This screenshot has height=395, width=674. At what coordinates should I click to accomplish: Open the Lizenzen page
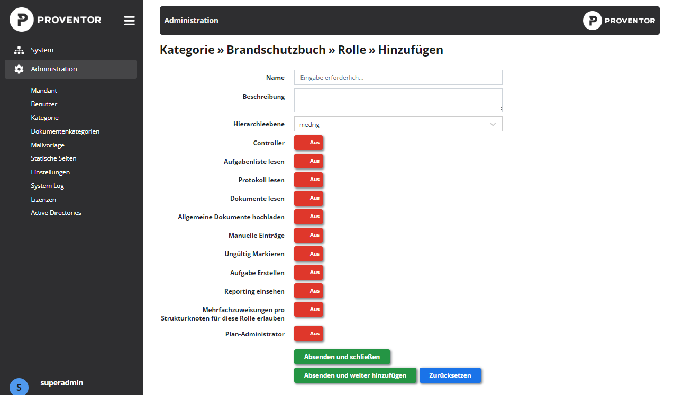pyautogui.click(x=43, y=200)
